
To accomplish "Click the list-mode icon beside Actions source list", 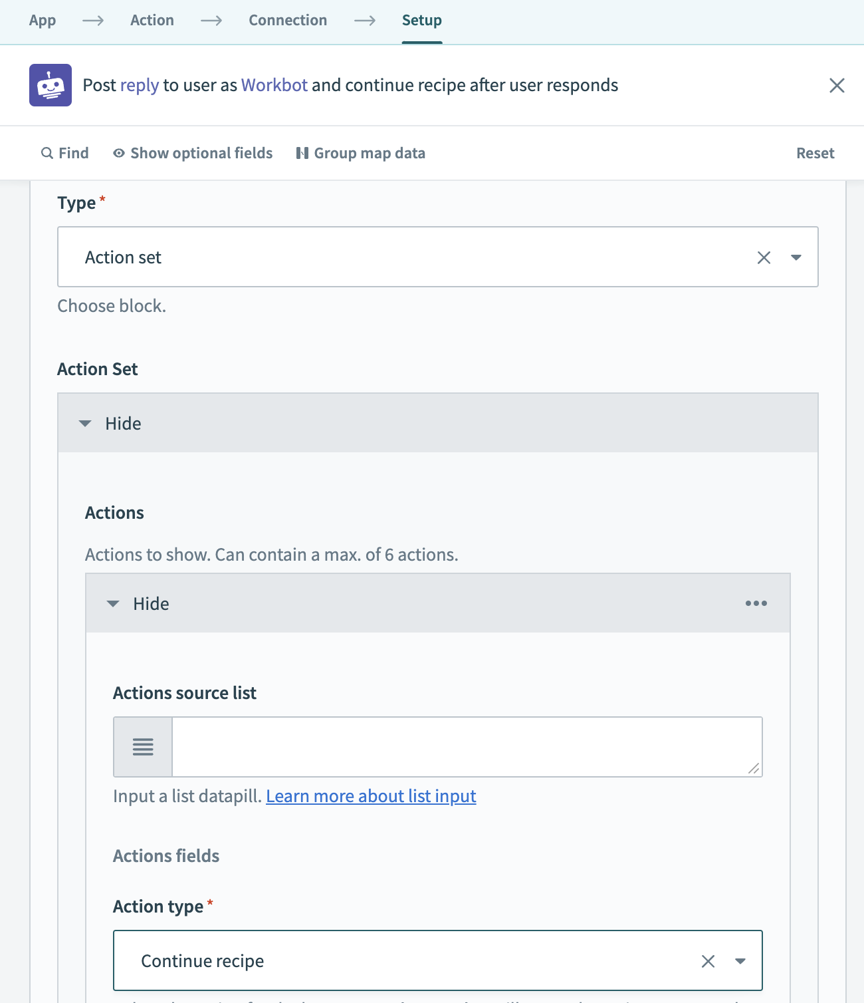I will (x=143, y=747).
